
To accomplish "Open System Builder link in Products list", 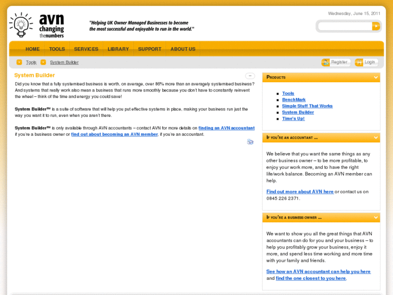I will pos(298,112).
